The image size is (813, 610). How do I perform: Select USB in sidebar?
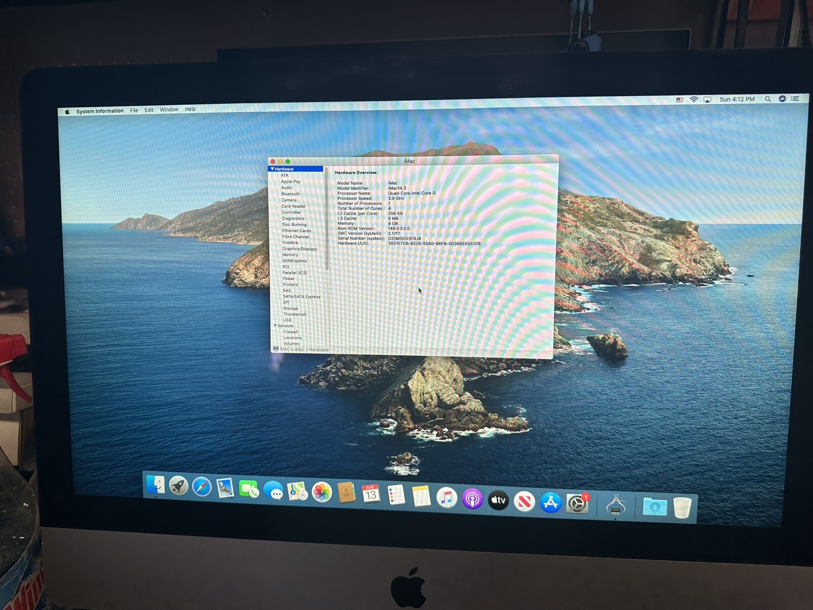point(287,320)
